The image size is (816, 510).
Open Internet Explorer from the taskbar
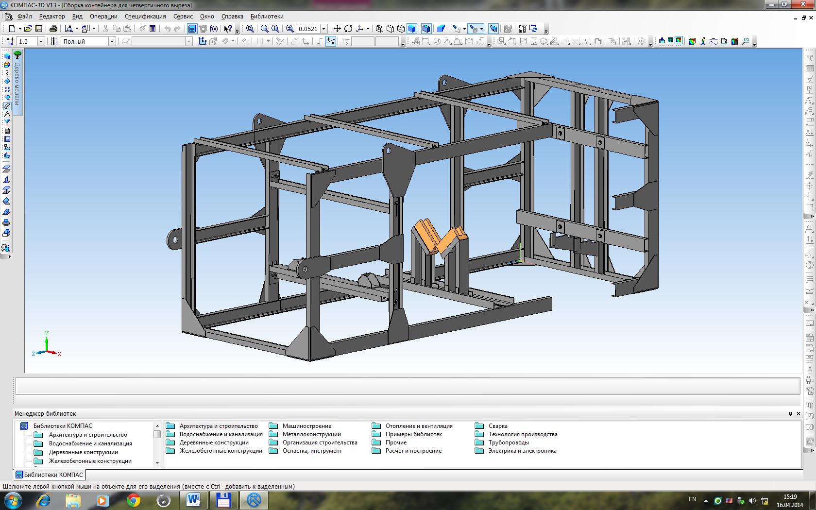pos(44,500)
